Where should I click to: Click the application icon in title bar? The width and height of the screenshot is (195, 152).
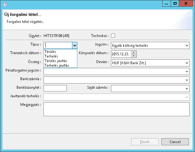tap(5, 5)
